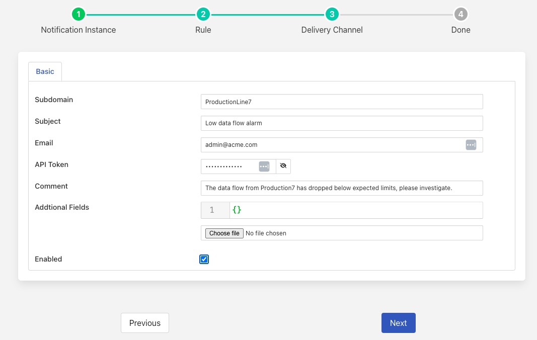Screen dimensions: 537x340
Task: Click the Delivery Channel step label
Action: point(332,30)
